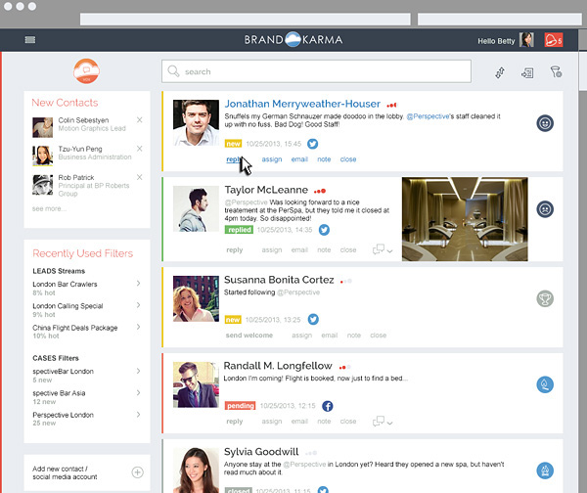587x493 pixels.
Task: Click email on Jonathan's post
Action: coord(299,159)
